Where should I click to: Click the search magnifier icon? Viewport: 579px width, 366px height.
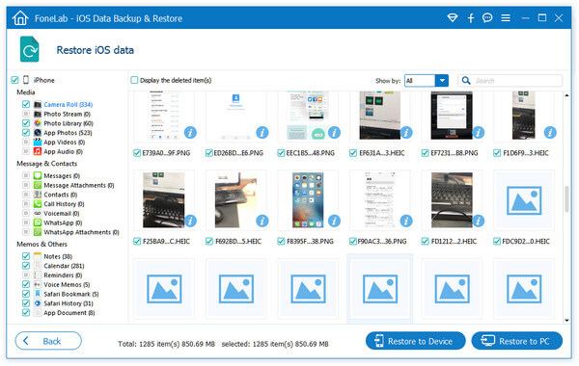(466, 80)
